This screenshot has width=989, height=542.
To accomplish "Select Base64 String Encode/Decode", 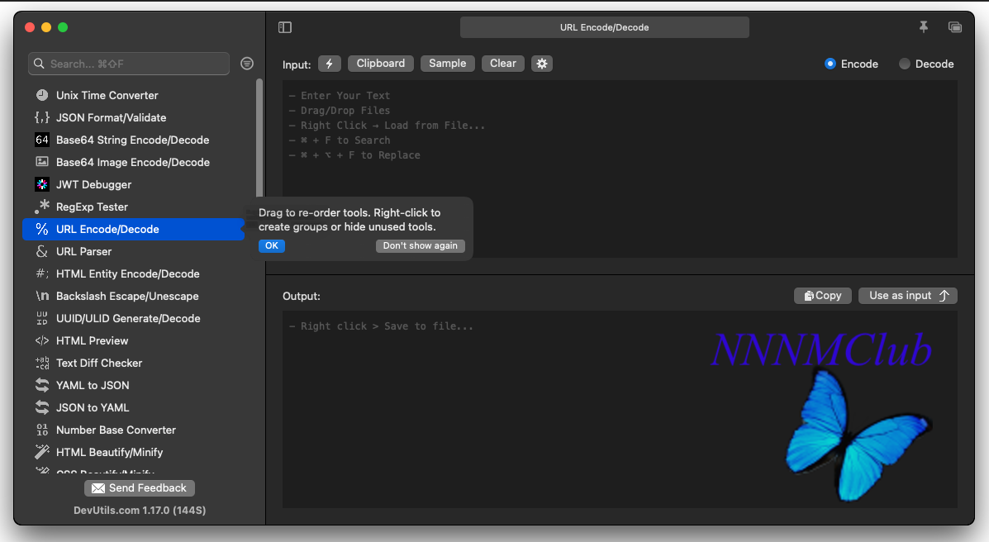I will [x=132, y=140].
